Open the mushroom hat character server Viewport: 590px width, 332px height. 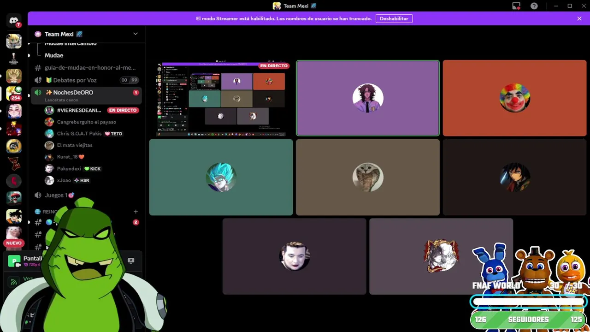point(14,198)
